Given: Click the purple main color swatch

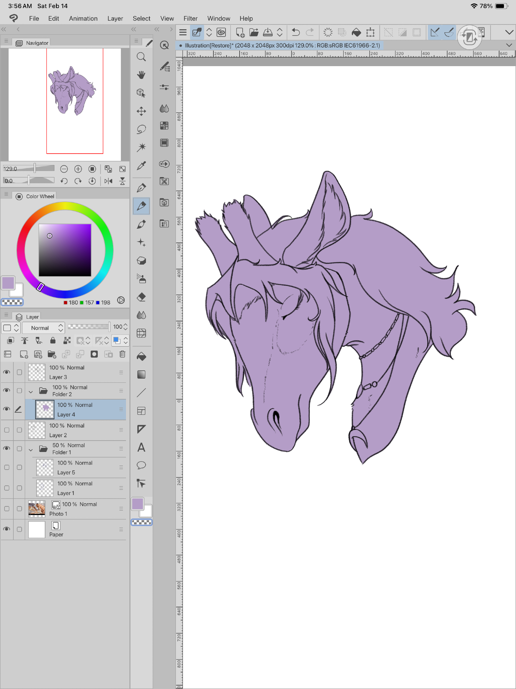Looking at the screenshot, I should click(x=8, y=283).
